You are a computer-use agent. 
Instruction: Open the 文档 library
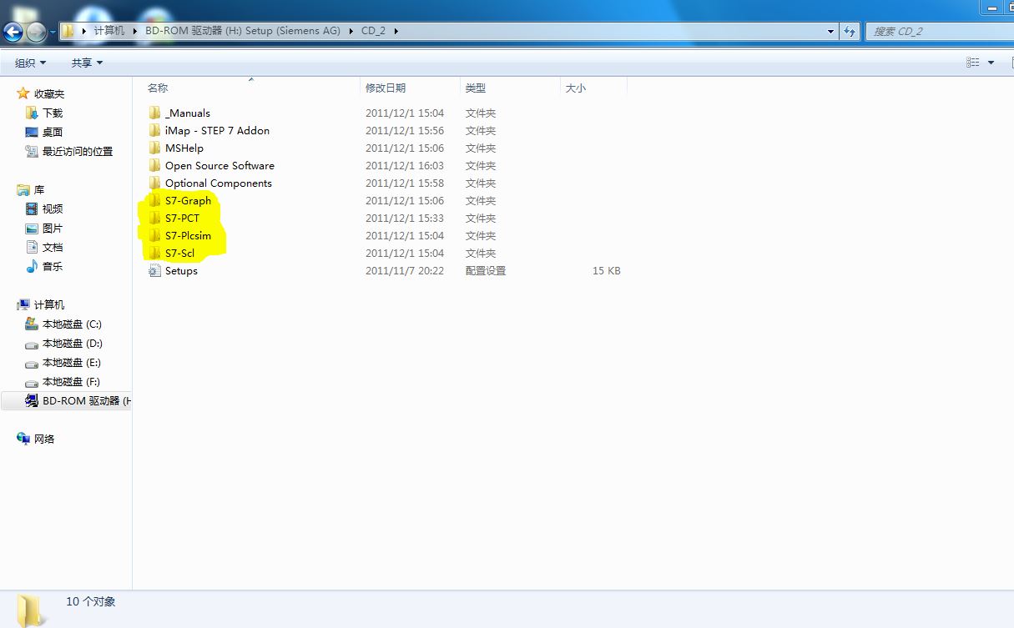53,247
